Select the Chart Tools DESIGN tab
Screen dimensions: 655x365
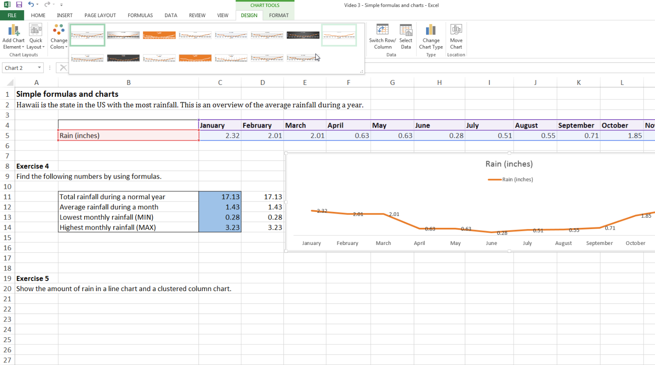point(249,15)
